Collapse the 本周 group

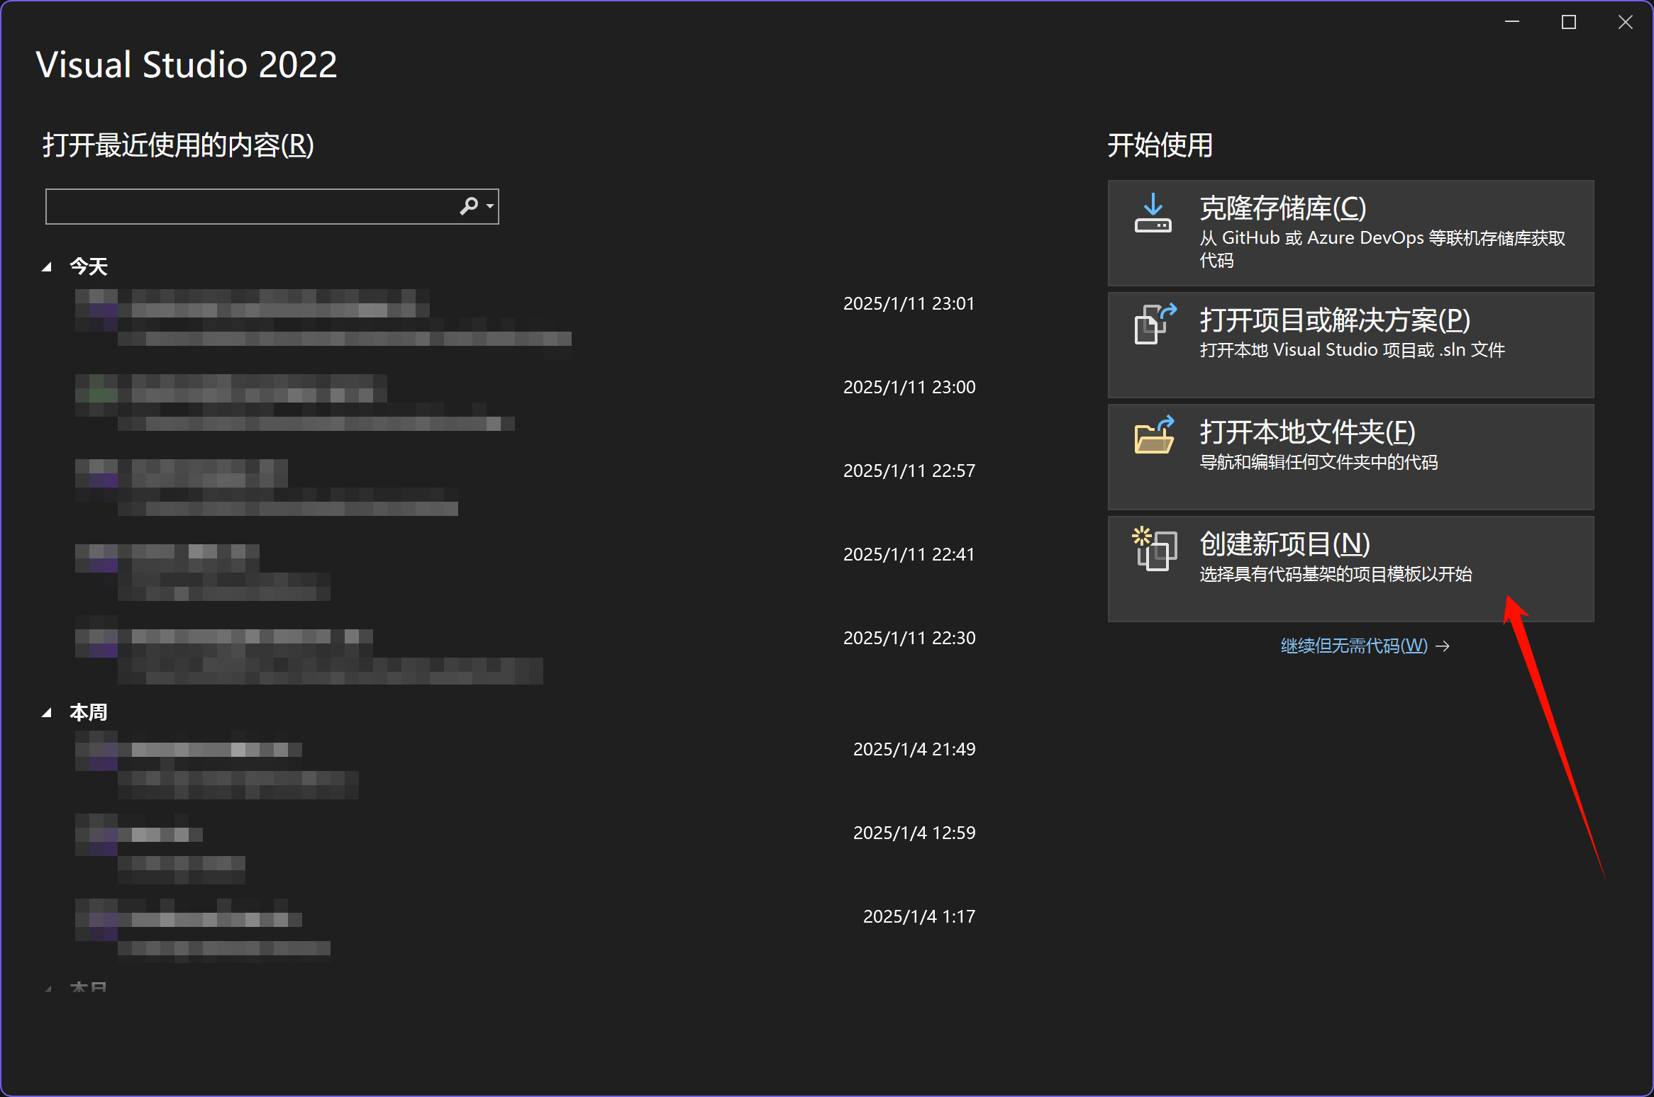click(47, 713)
